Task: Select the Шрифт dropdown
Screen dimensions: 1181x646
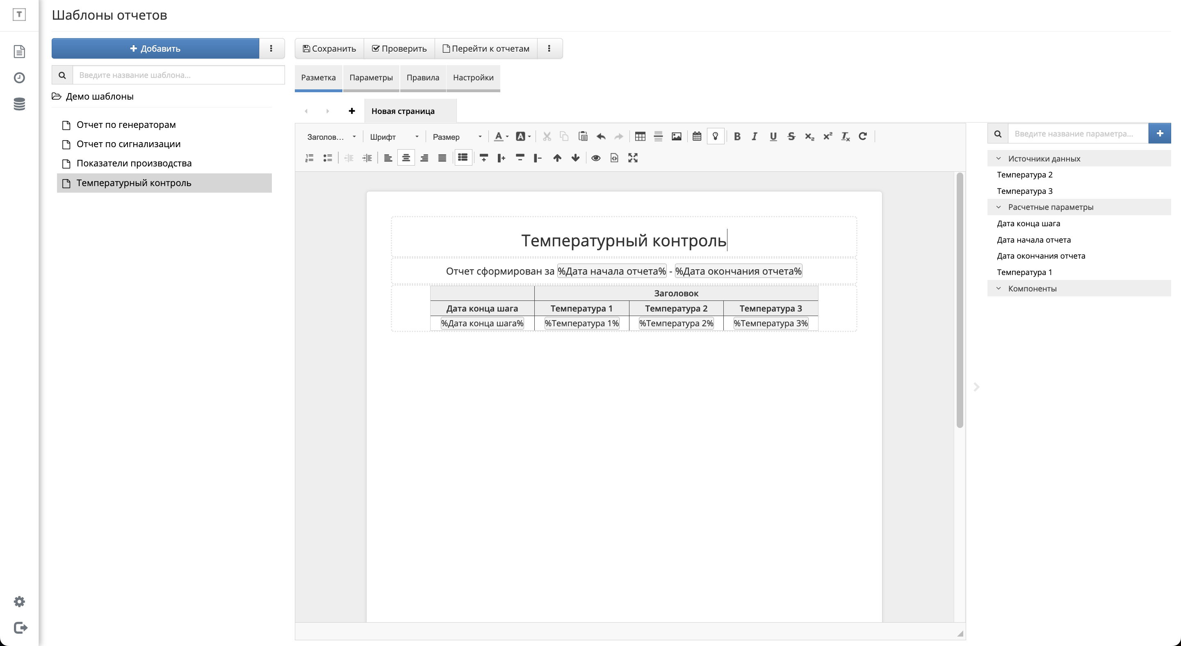Action: click(x=392, y=137)
